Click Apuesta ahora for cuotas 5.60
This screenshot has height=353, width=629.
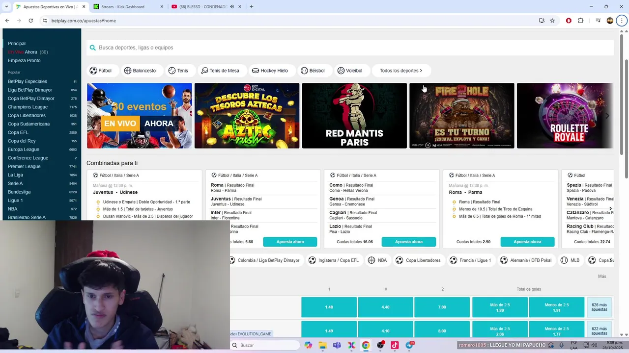[x=290, y=242]
